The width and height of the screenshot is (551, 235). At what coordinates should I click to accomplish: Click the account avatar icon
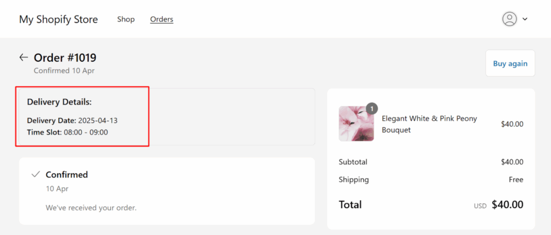(x=509, y=19)
